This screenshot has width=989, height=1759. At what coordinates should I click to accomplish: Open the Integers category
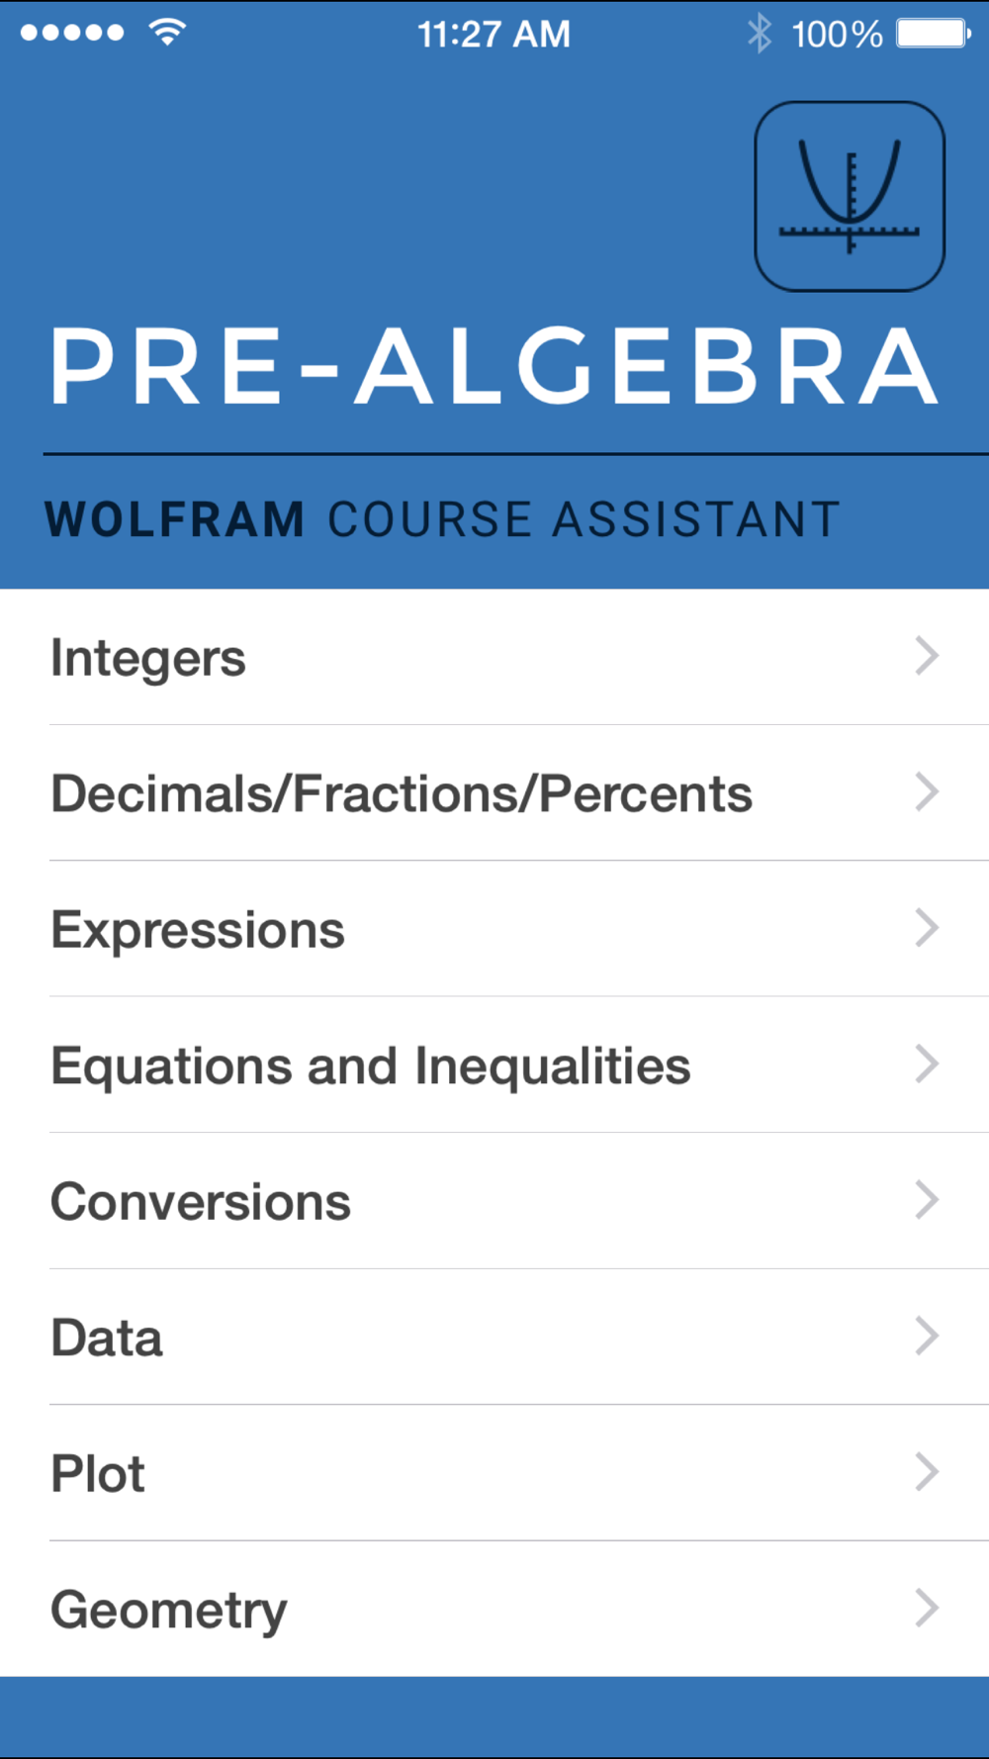coord(148,658)
